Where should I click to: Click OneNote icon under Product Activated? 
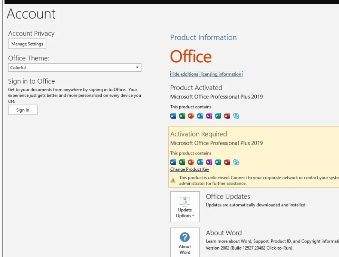tap(209, 116)
